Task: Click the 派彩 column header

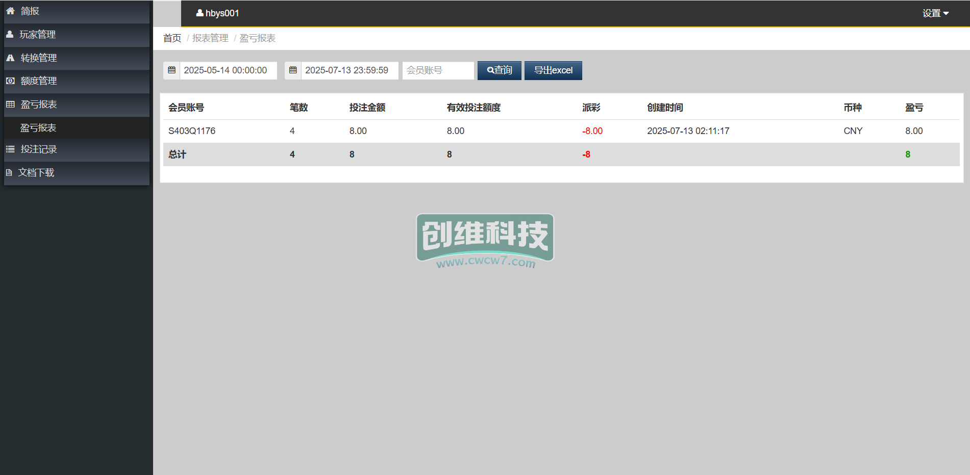Action: pyautogui.click(x=591, y=108)
